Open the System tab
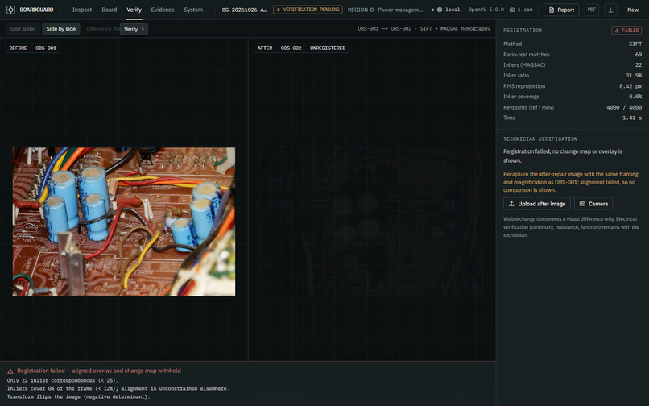Viewport: 649px width, 406px height. (x=193, y=10)
